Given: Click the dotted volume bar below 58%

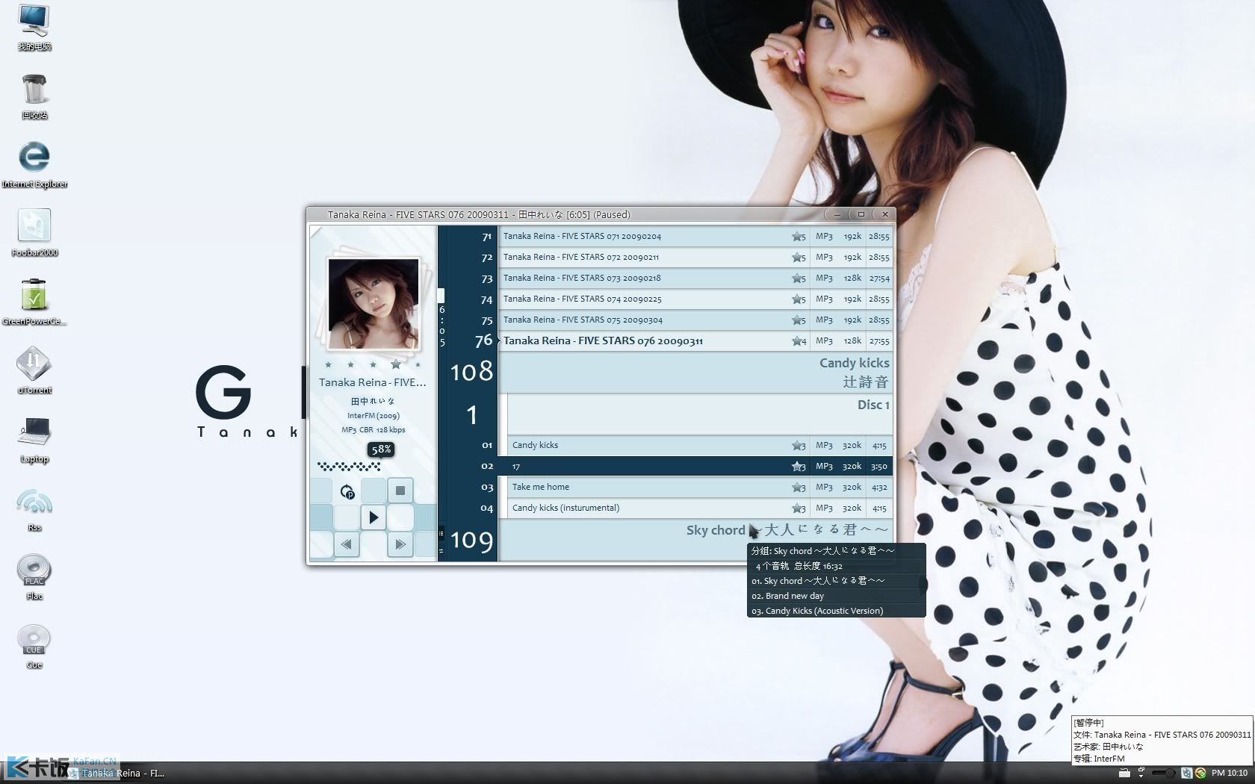Looking at the screenshot, I should 349,467.
